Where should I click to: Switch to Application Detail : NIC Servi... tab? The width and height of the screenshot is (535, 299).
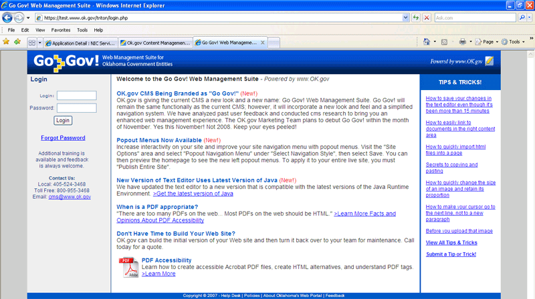[x=80, y=43]
